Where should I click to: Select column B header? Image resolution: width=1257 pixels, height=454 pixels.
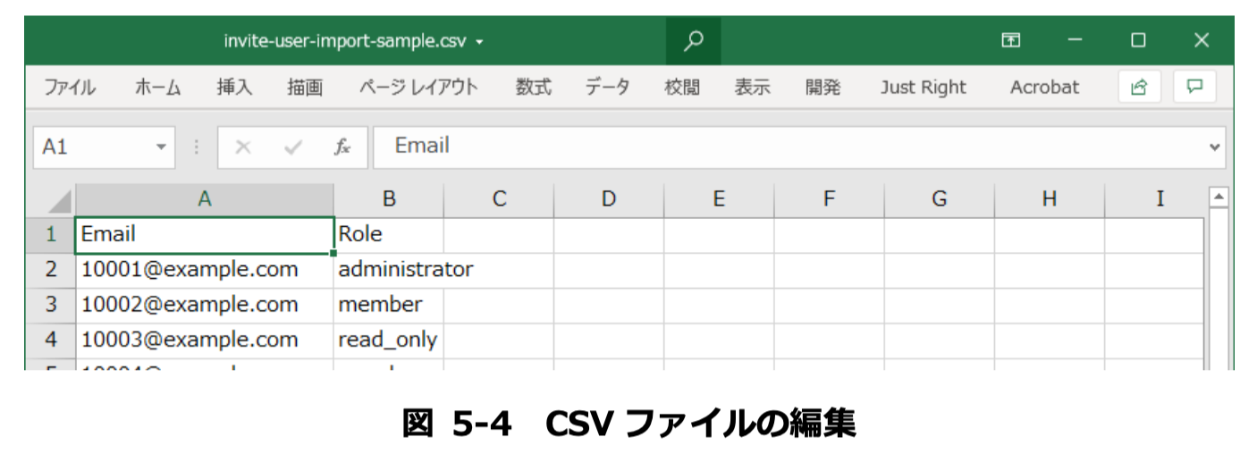(389, 199)
